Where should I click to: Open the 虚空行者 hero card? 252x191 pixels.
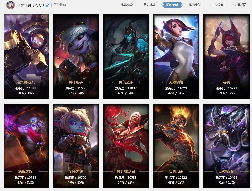[x=226, y=146]
